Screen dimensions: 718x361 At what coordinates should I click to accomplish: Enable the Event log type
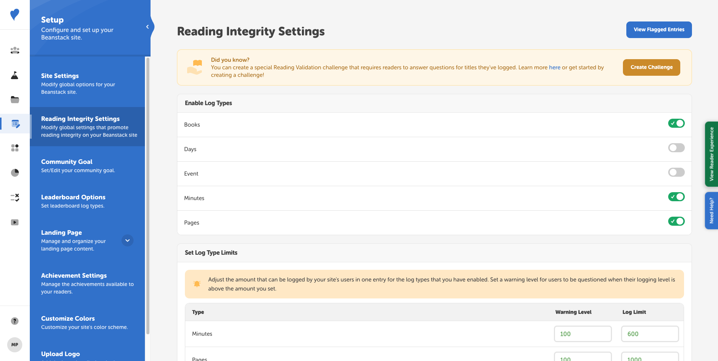click(676, 172)
